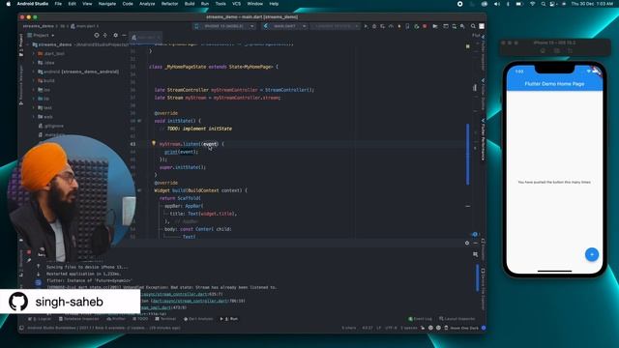Open Search Everywhere magnifier in toolbar
The height and width of the screenshot is (348, 619).
pyautogui.click(x=473, y=26)
